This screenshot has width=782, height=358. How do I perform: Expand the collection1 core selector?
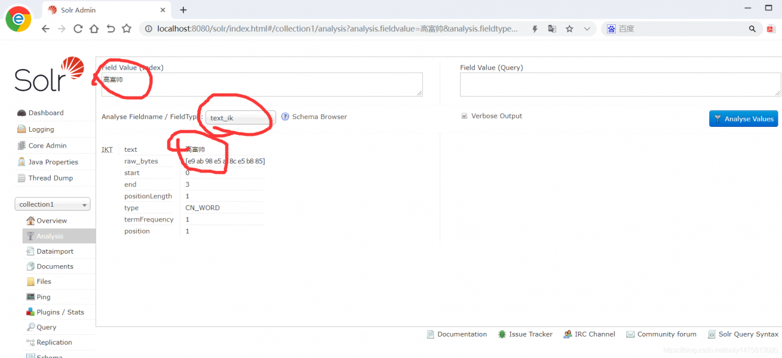[53, 204]
